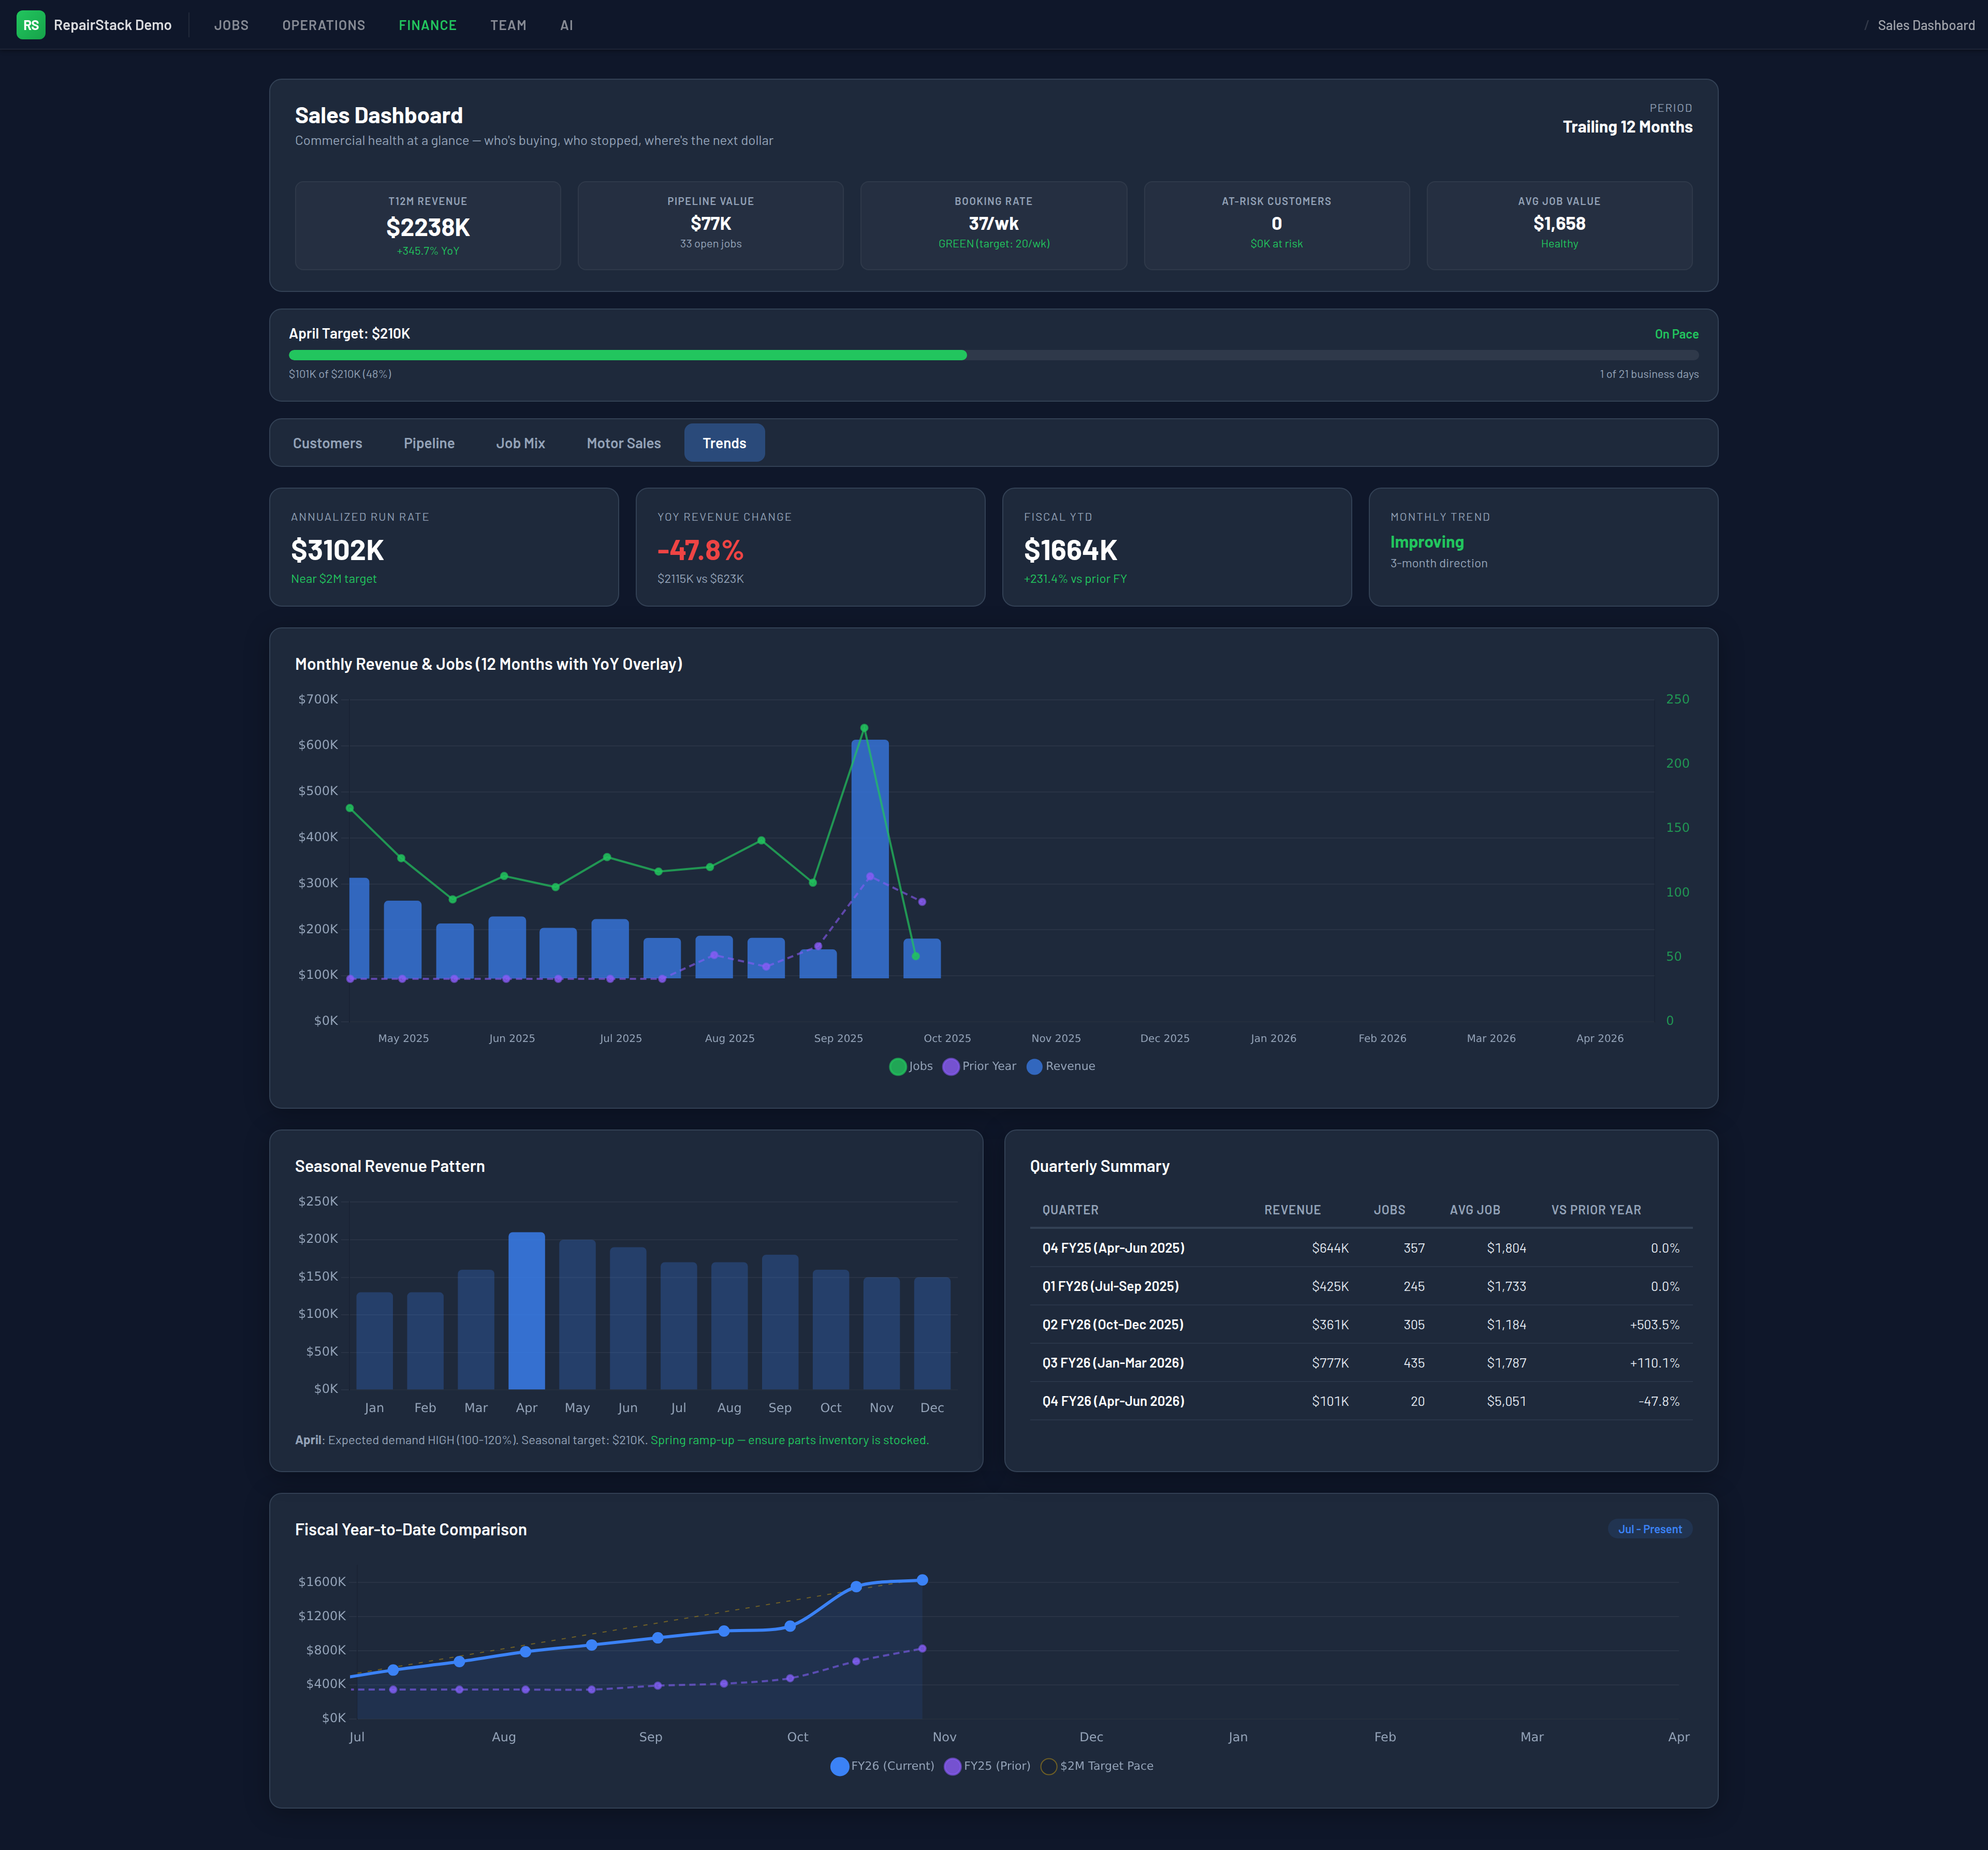Switch to the Customers tab

(x=327, y=443)
